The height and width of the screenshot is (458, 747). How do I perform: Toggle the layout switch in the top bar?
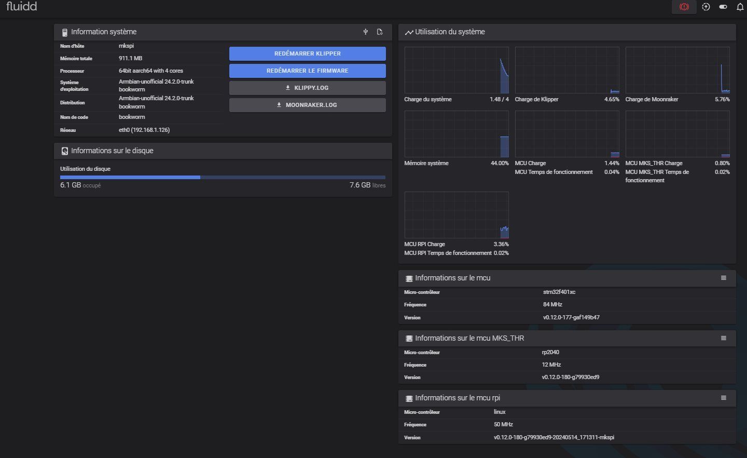(x=723, y=7)
